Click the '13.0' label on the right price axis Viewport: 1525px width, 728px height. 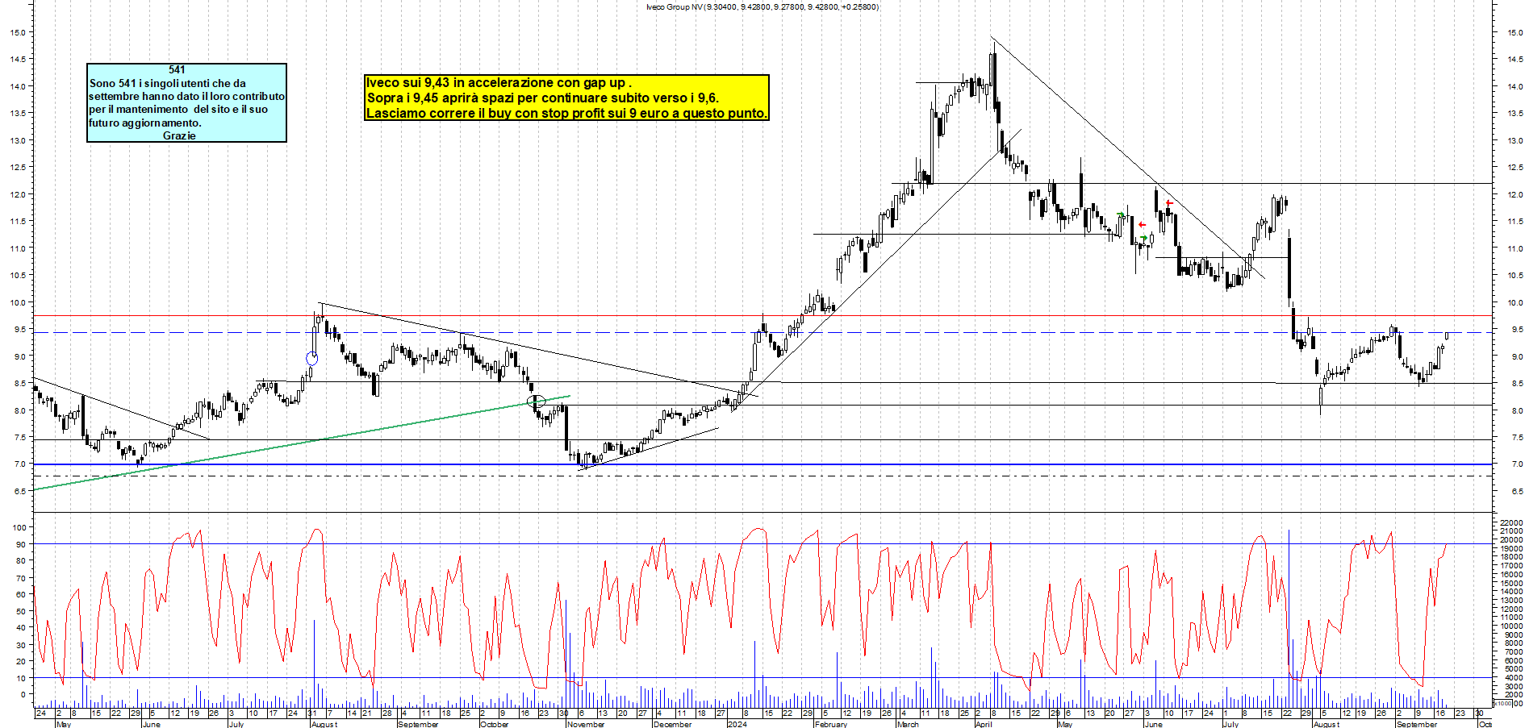tap(1515, 141)
